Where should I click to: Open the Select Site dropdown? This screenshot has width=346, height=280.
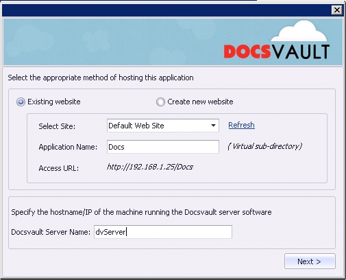pos(163,126)
